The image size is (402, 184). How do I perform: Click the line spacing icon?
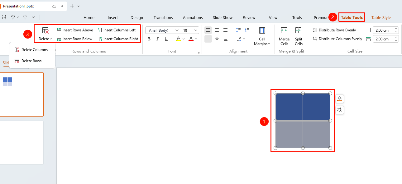[238, 30]
